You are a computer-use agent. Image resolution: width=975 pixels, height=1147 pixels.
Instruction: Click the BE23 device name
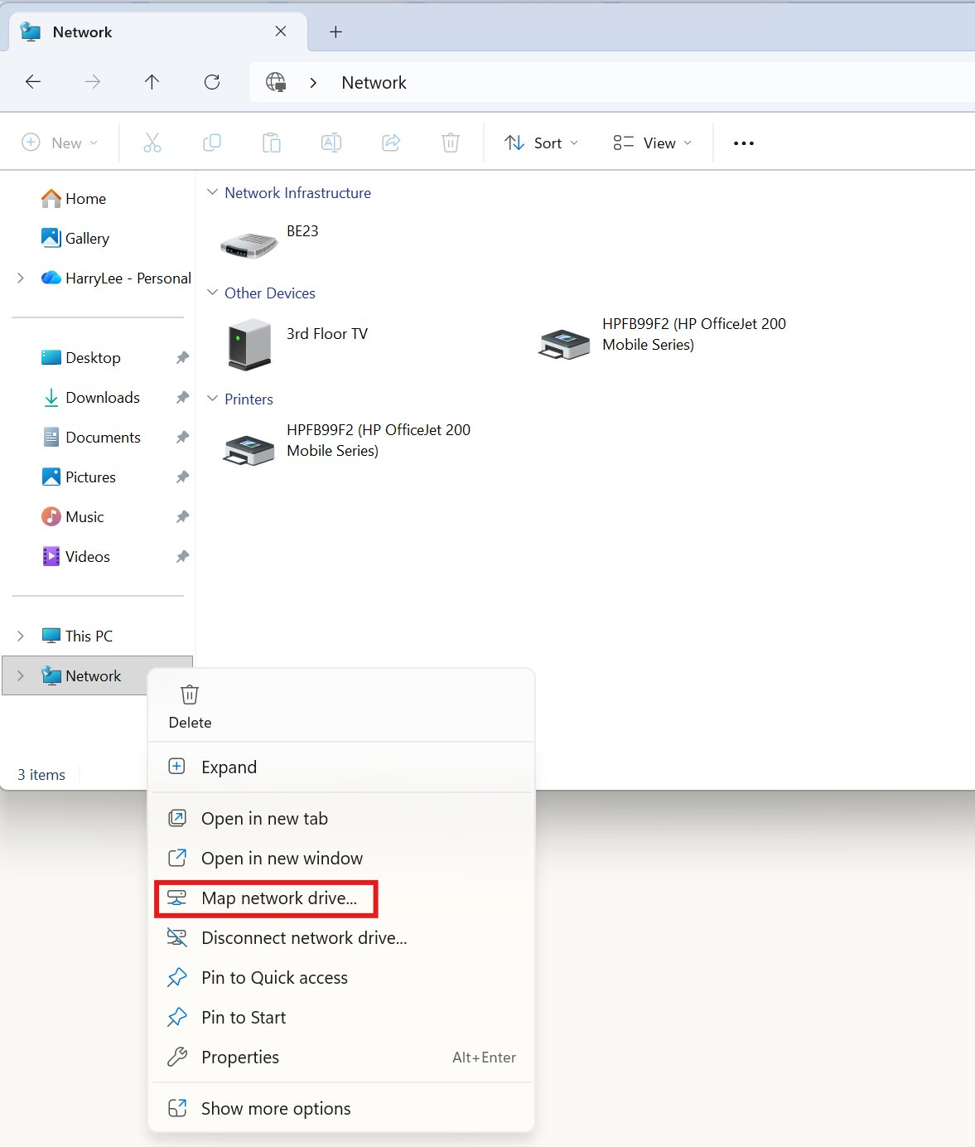click(x=302, y=231)
